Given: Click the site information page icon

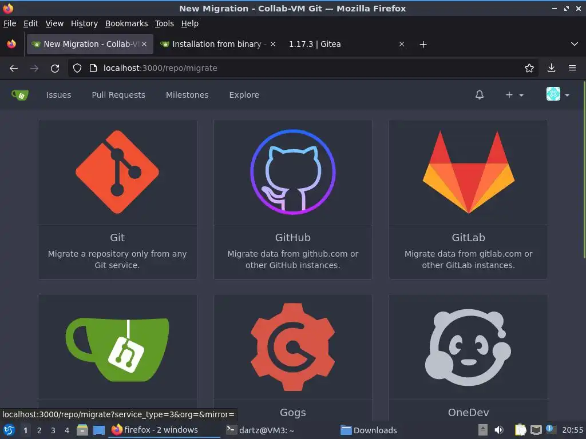Looking at the screenshot, I should [93, 68].
